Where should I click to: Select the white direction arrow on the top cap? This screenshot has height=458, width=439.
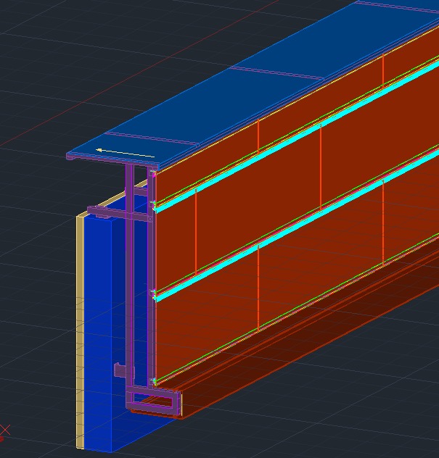tap(126, 153)
